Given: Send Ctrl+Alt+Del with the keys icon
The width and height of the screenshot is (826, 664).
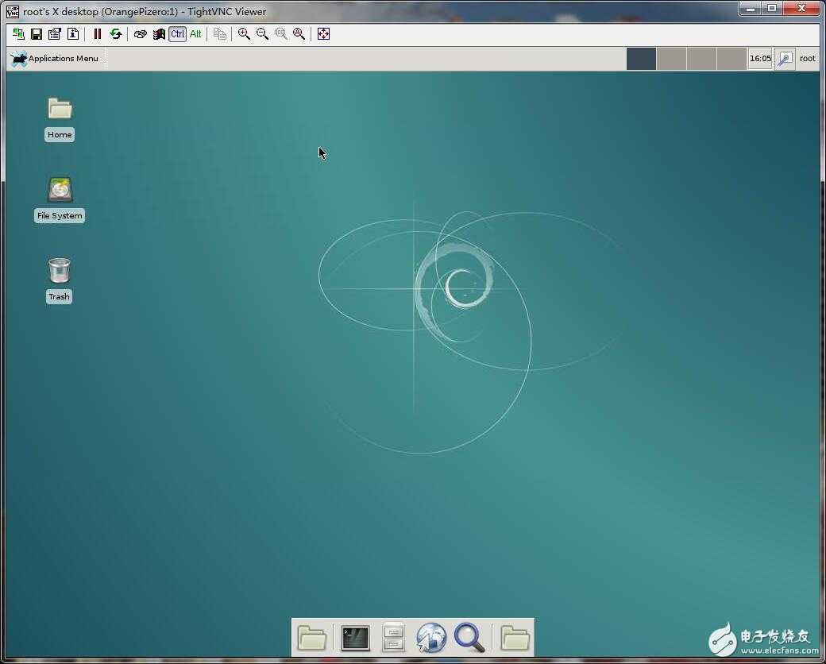Looking at the screenshot, I should pyautogui.click(x=140, y=34).
